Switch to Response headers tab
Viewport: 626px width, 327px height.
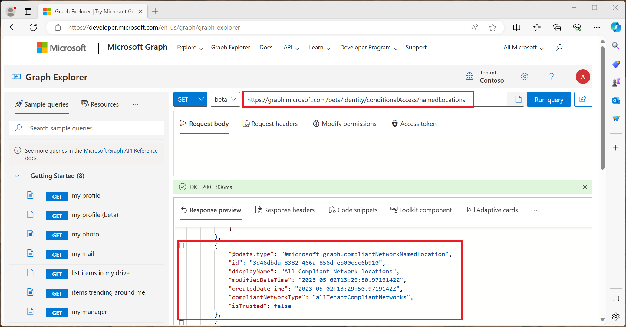pos(285,210)
